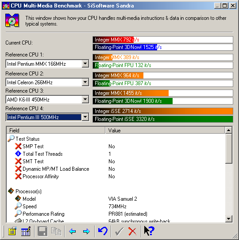Click the 734MHz speed value

pyautogui.click(x=117, y=206)
